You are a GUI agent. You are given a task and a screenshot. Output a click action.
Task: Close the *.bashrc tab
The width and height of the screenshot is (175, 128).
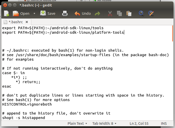(27, 22)
